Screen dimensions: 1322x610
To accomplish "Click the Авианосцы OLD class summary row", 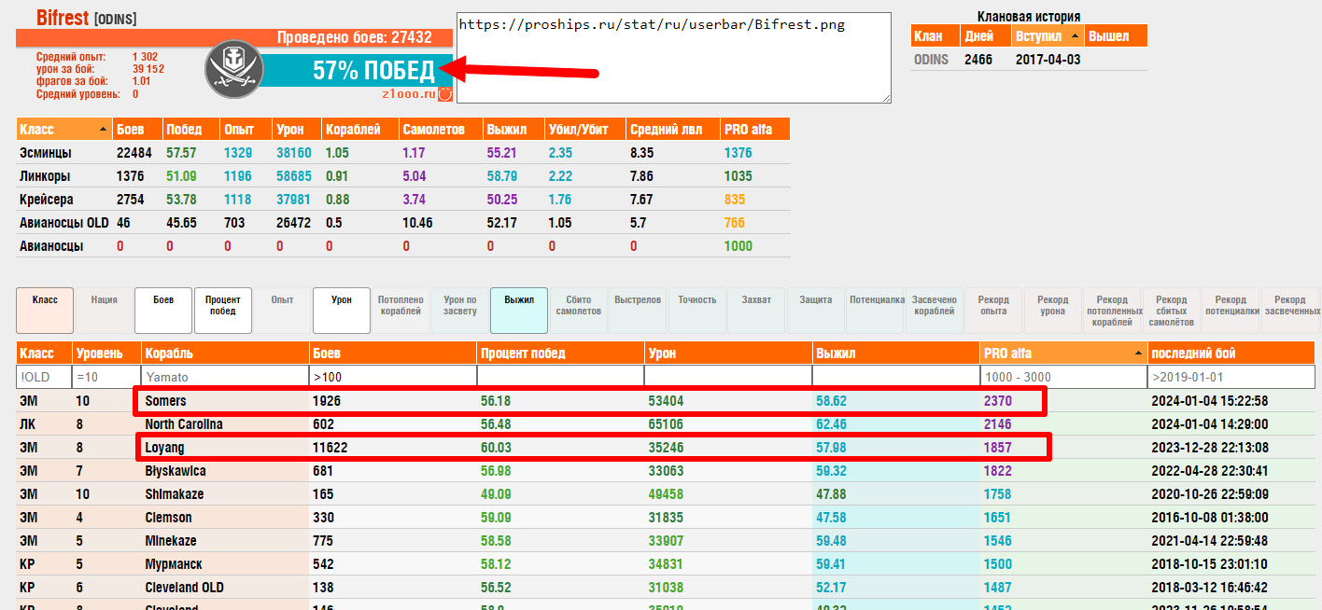I will pyautogui.click(x=403, y=222).
